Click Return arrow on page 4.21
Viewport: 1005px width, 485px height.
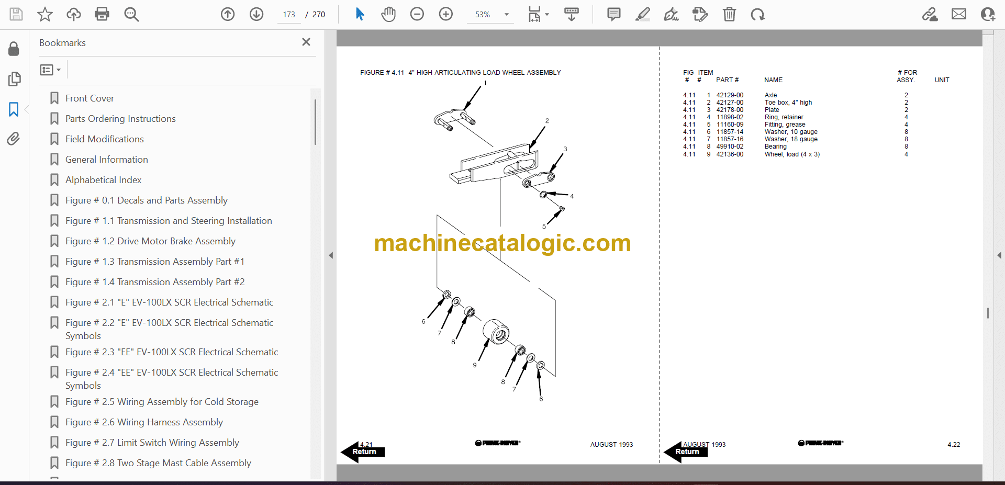[x=363, y=452]
